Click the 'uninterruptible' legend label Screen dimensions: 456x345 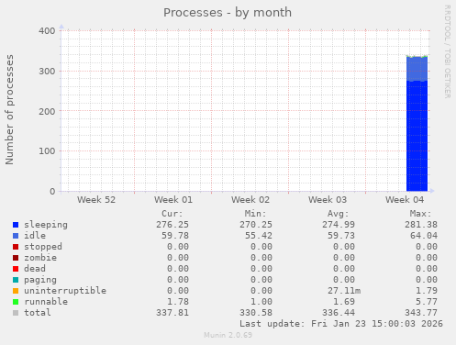coord(65,291)
